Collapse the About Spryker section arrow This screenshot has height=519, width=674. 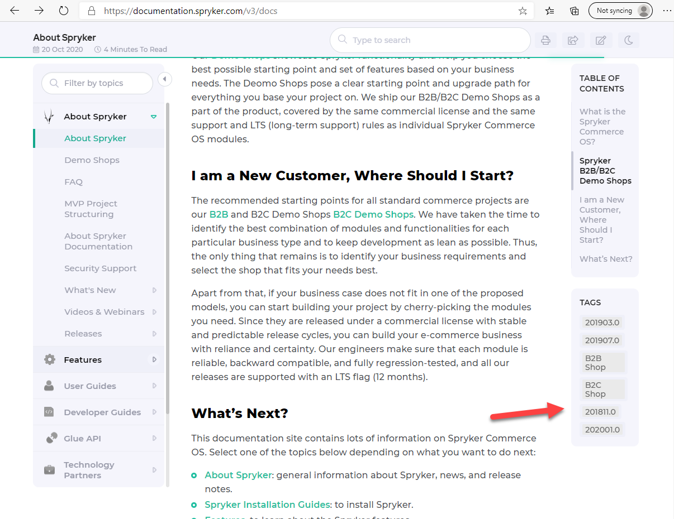click(x=154, y=117)
